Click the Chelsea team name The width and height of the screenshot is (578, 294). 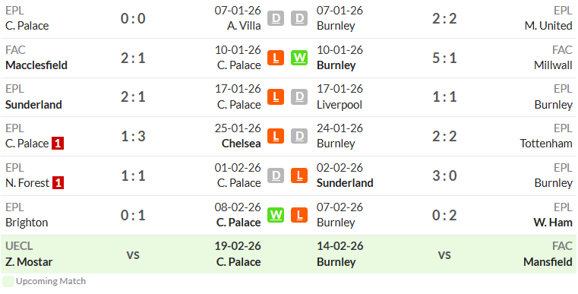(241, 143)
